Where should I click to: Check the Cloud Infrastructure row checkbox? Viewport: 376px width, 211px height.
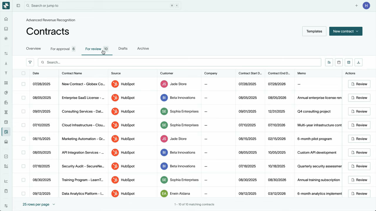point(23,125)
